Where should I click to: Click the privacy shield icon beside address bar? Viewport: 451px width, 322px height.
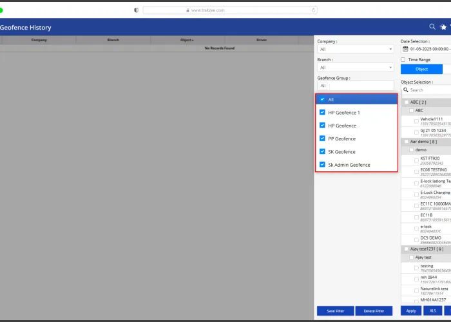point(136,10)
